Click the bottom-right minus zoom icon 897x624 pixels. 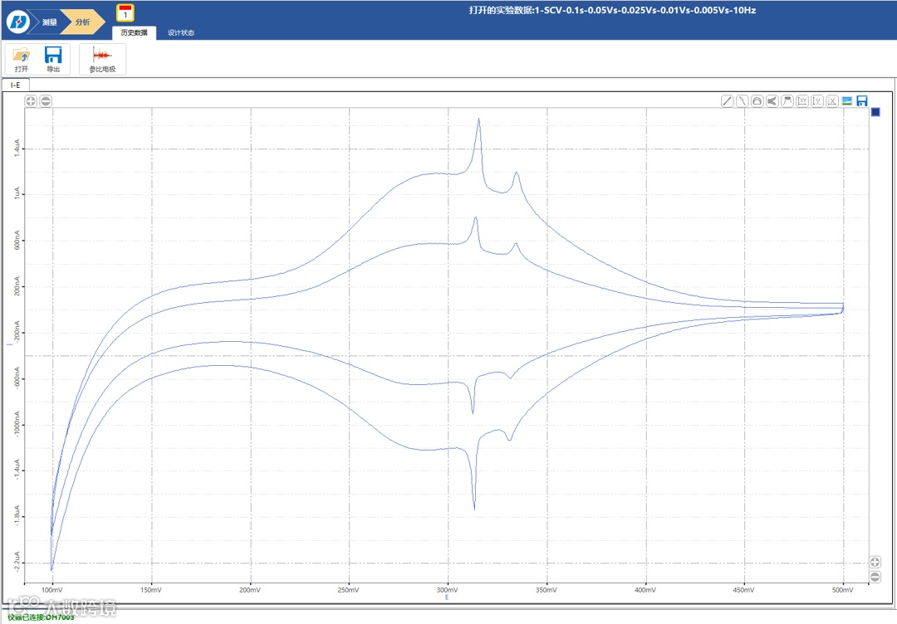[875, 578]
